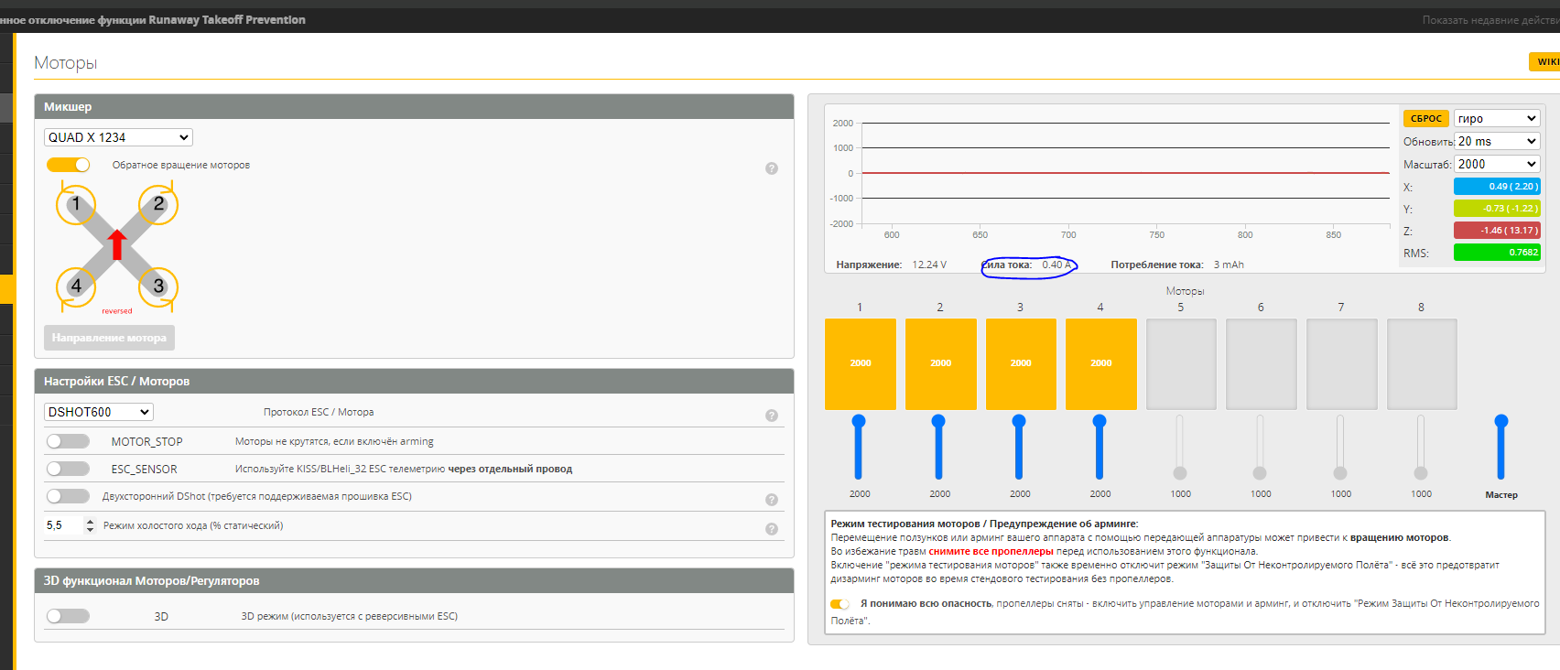Image resolution: width=1560 pixels, height=670 pixels.
Task: Click the voltage reading 12.24 V
Action: [x=929, y=265]
